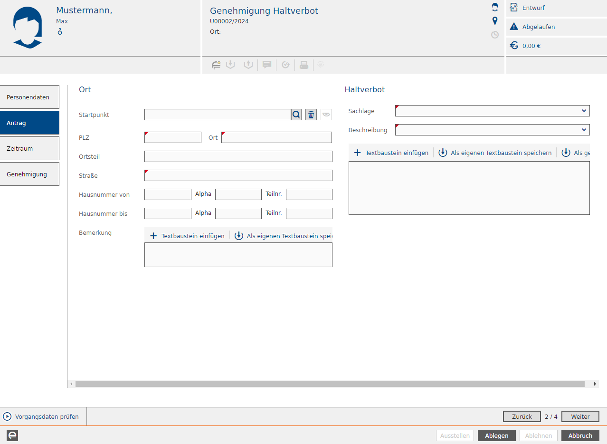Toggle the eye icon next to Startpunkt
The width and height of the screenshot is (607, 444).
click(326, 115)
